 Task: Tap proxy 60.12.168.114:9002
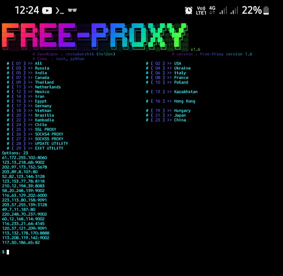23,219
